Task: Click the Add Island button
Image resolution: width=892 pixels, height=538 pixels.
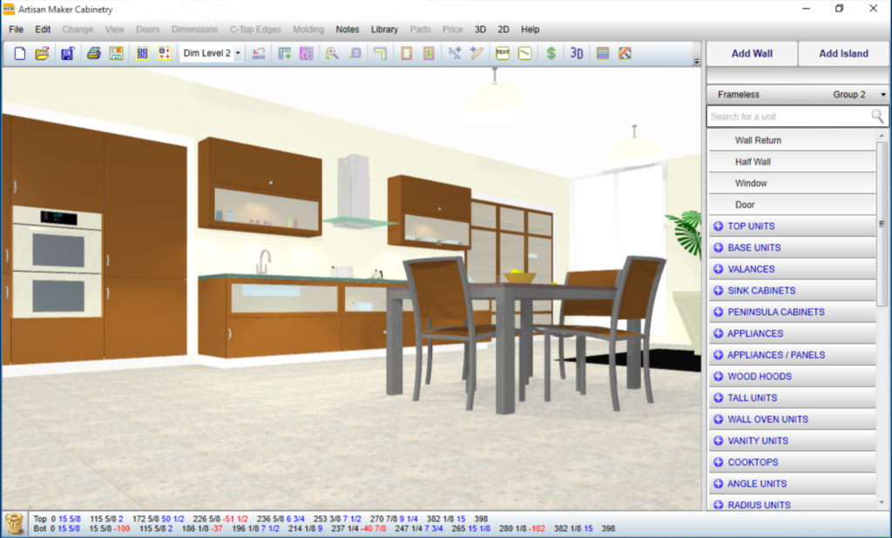Action: 843,53
